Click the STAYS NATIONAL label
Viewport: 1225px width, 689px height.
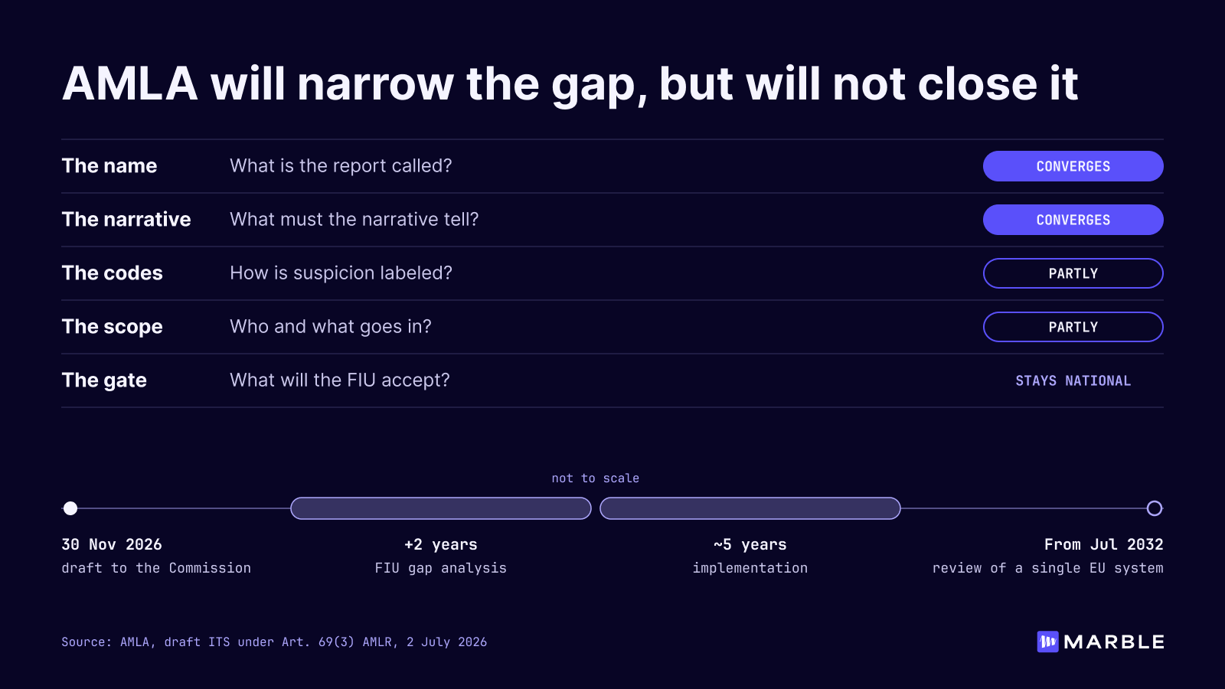click(x=1073, y=380)
